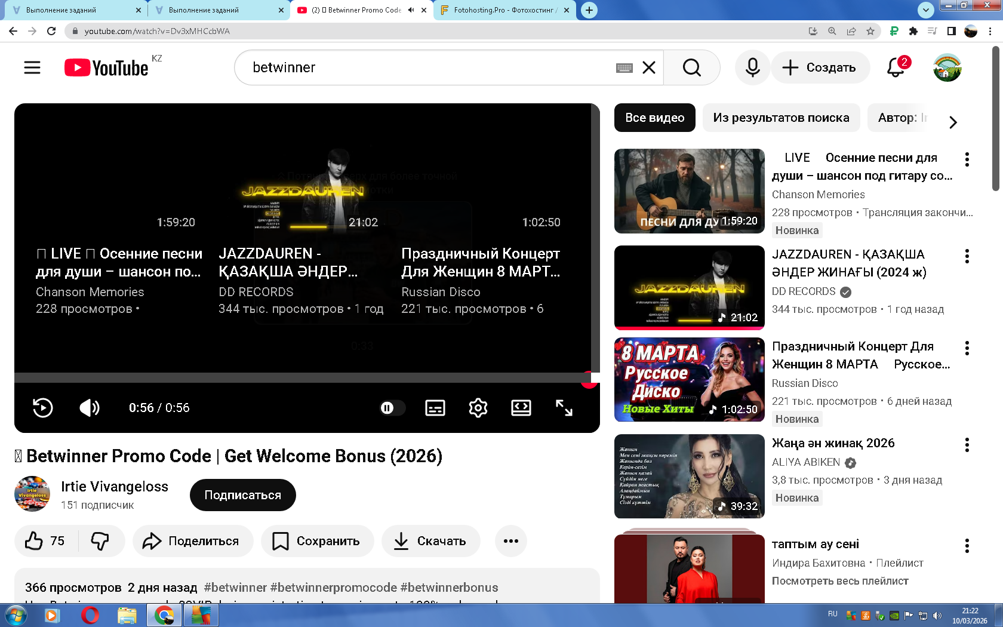Click the video progress bar

point(303,377)
